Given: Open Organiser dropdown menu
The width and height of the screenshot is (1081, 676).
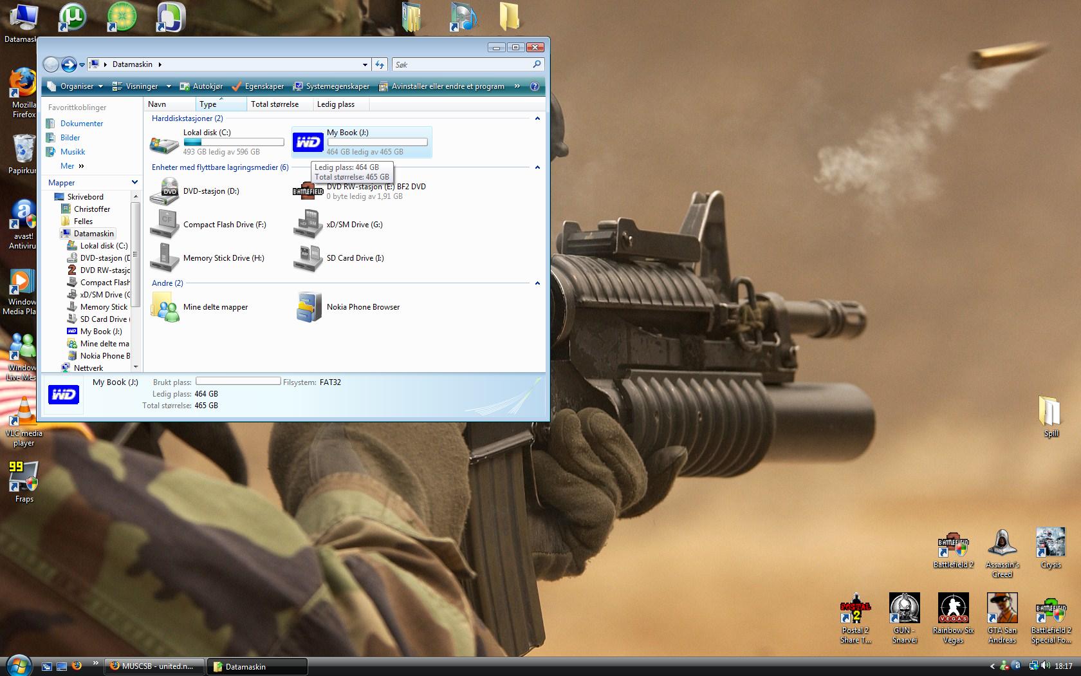Looking at the screenshot, I should point(75,86).
